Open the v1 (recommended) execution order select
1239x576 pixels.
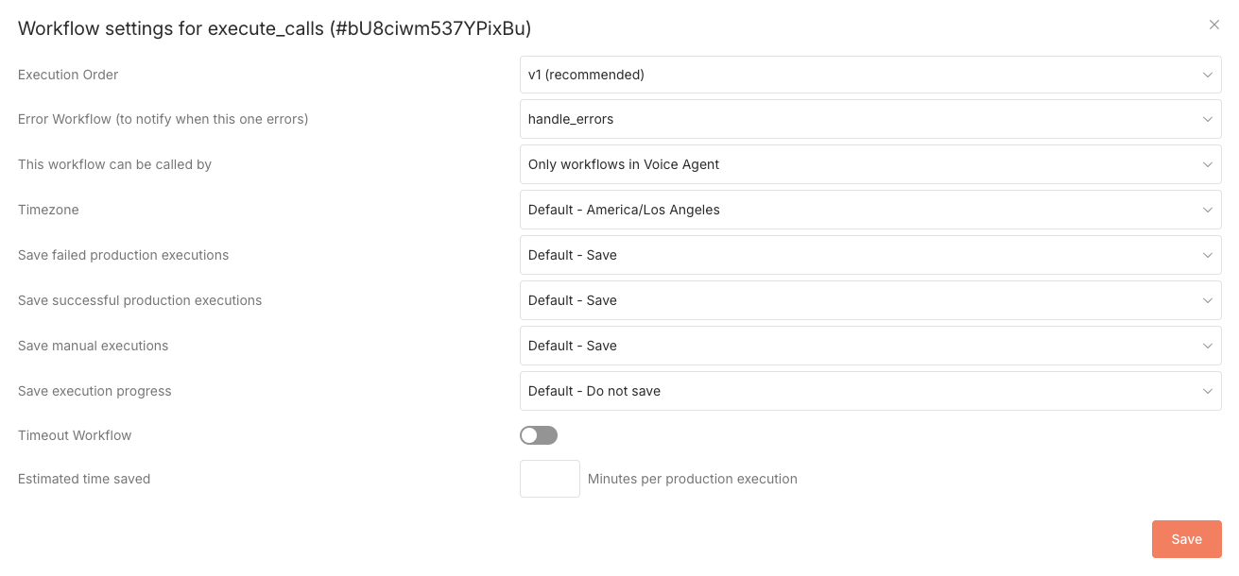tap(851, 75)
